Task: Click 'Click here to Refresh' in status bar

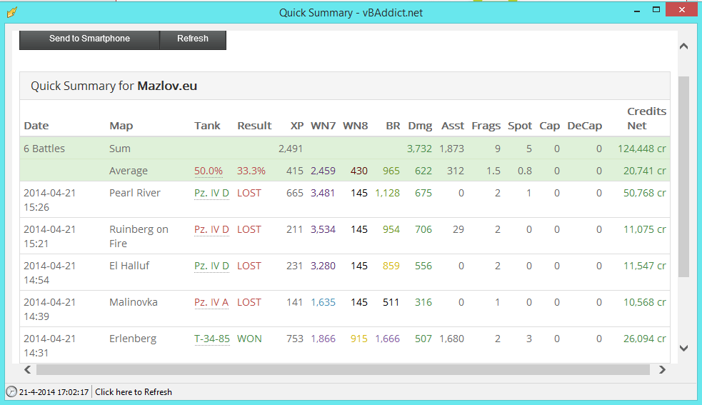Action: (134, 392)
